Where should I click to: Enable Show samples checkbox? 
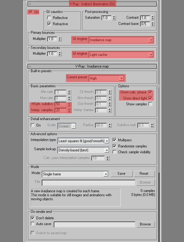[150, 104]
